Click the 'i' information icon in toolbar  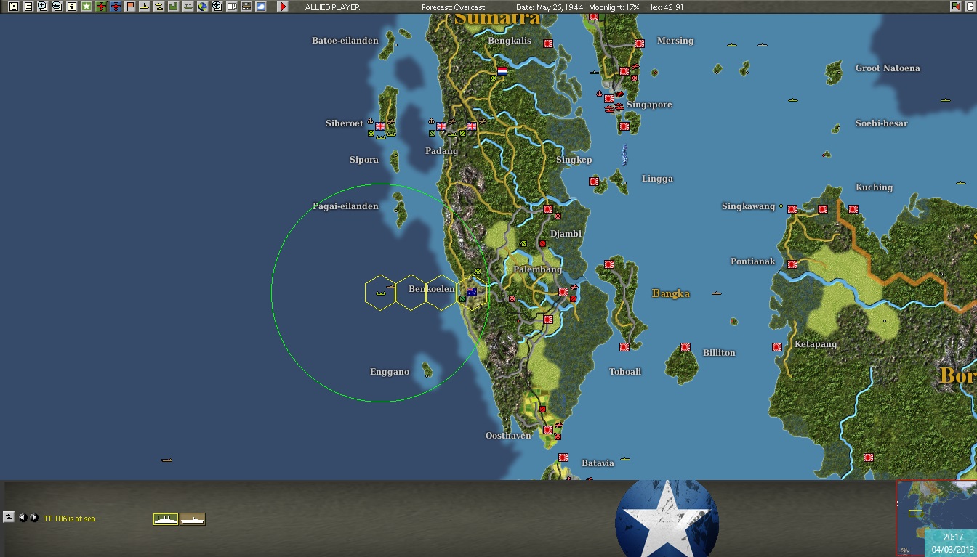pyautogui.click(x=71, y=7)
